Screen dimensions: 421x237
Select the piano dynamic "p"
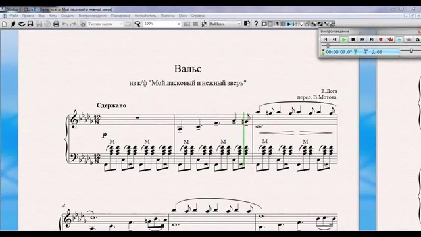[x=105, y=135]
